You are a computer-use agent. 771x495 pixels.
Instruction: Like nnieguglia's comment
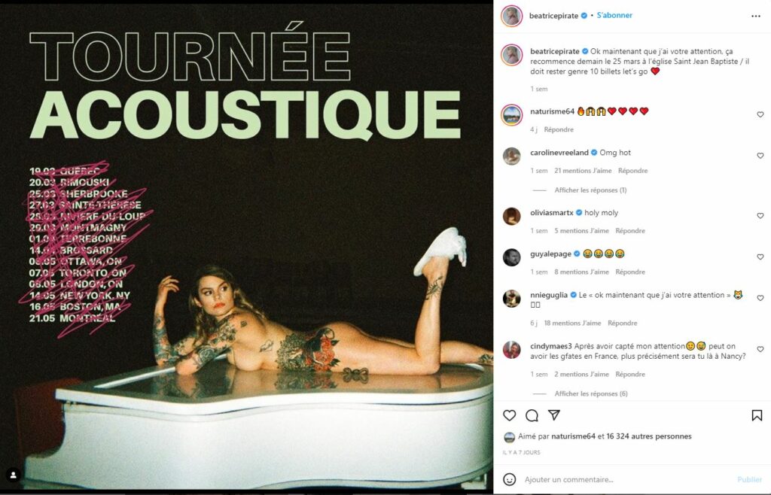coord(760,298)
